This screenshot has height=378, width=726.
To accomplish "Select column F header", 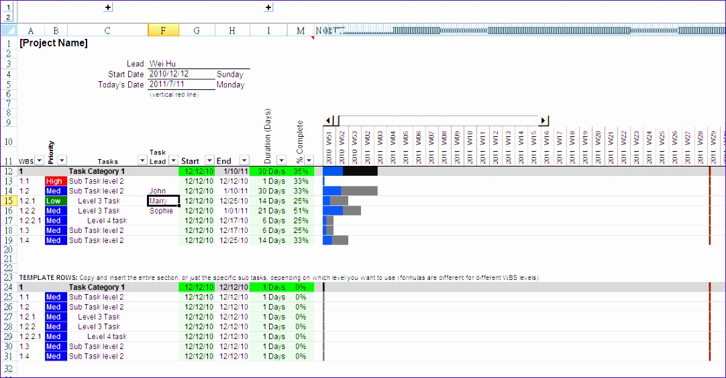I will (x=164, y=31).
